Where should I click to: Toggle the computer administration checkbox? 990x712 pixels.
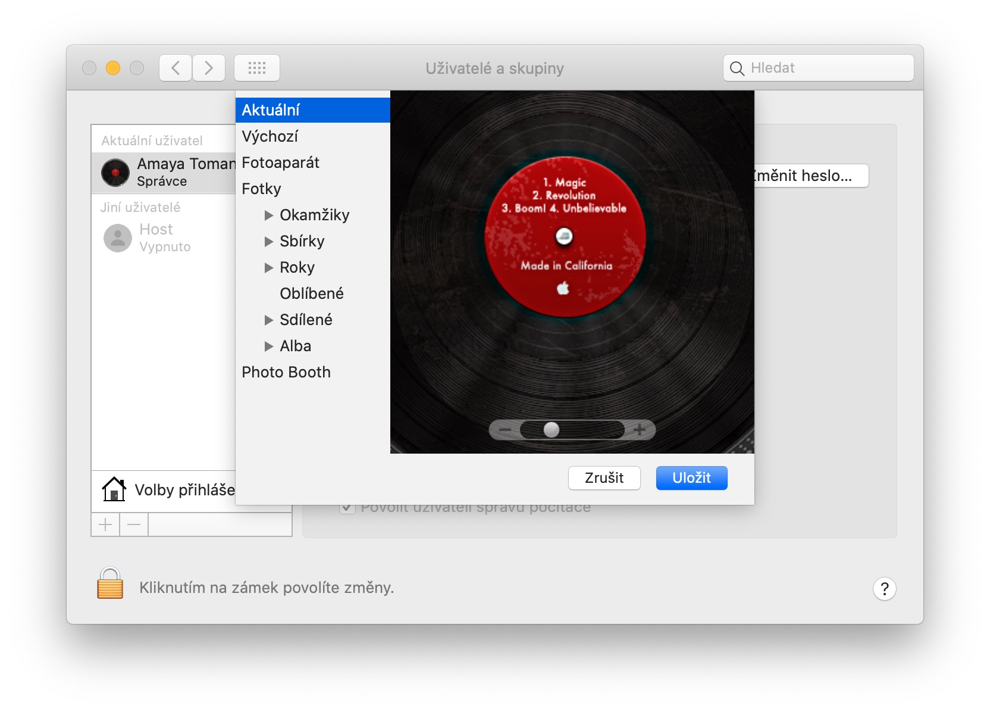pos(347,508)
